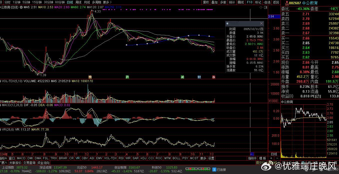
Task: Open the indicator dropdown arrow beside 中公教育(日线)
Action: pyautogui.click(x=21, y=7)
